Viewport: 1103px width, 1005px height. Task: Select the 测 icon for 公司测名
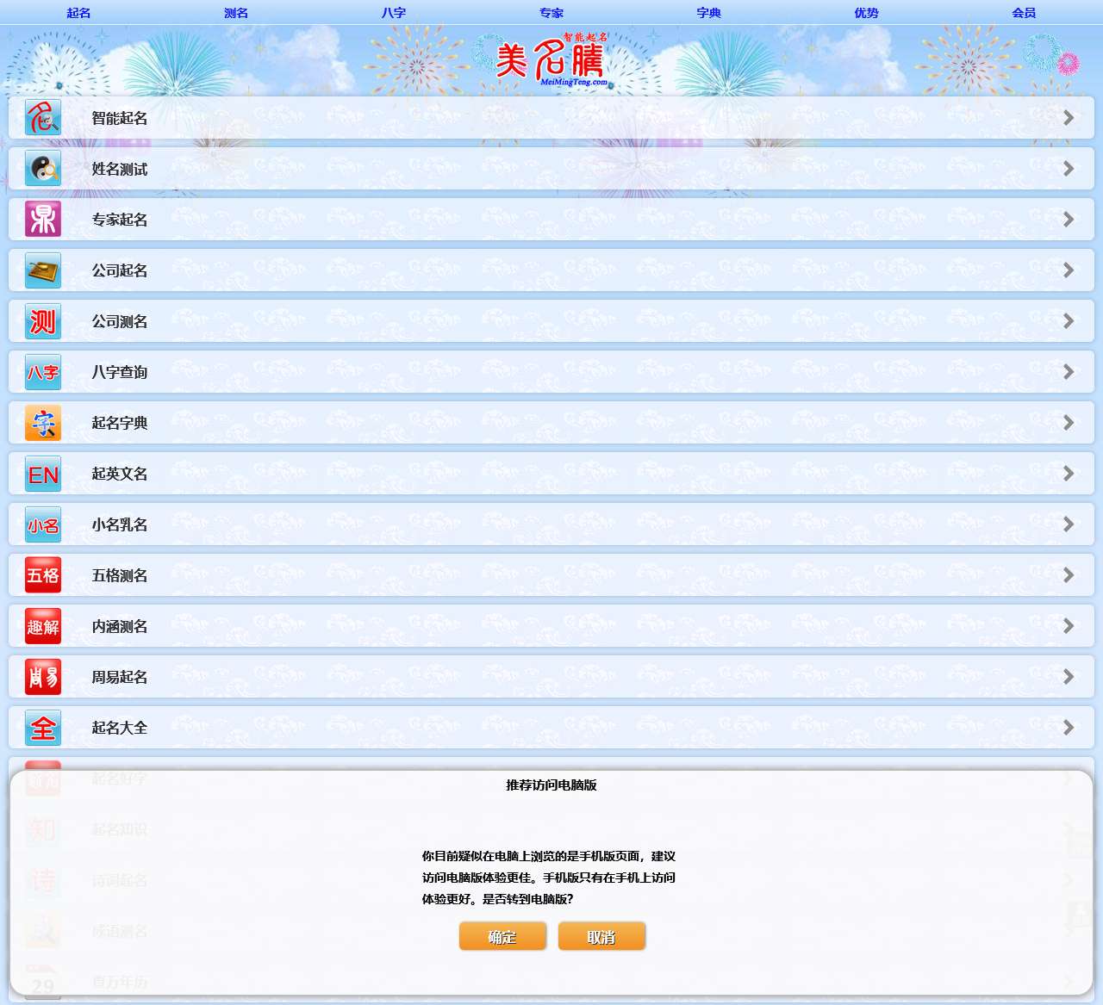click(43, 321)
